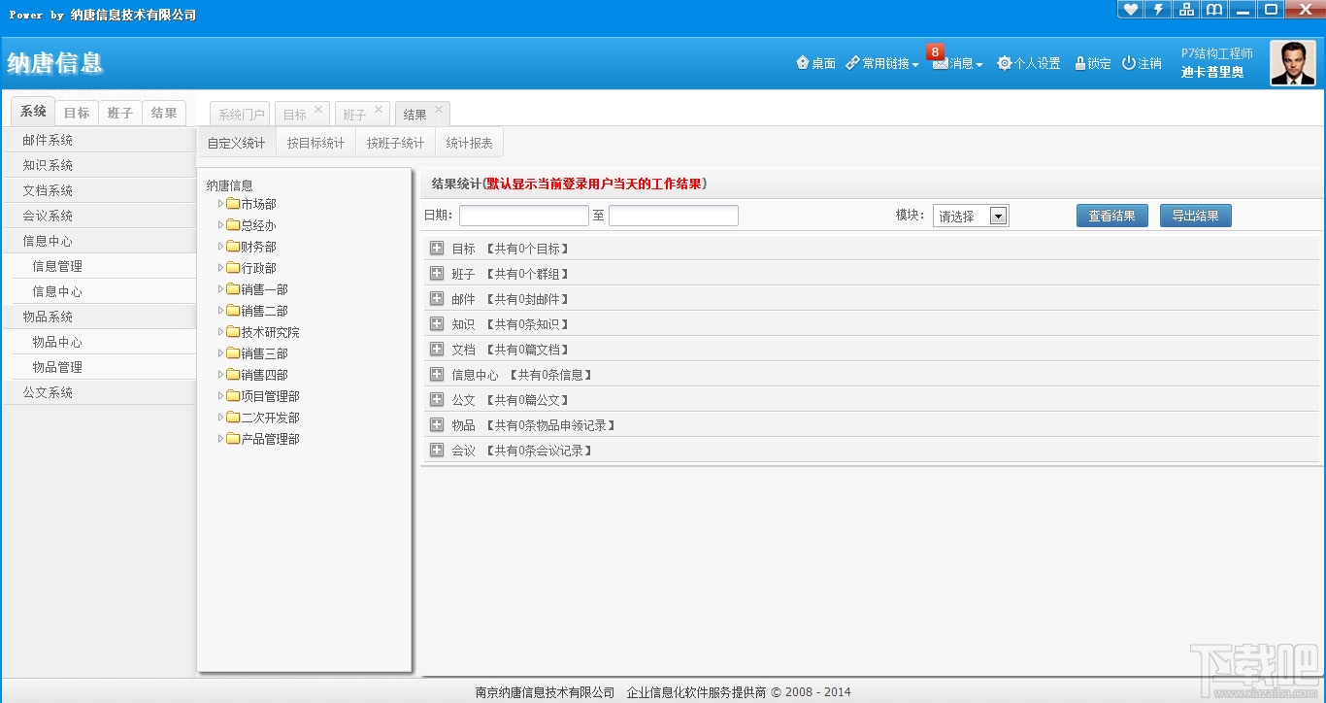Focus the start date field after 日期
The image size is (1326, 703).
(524, 216)
